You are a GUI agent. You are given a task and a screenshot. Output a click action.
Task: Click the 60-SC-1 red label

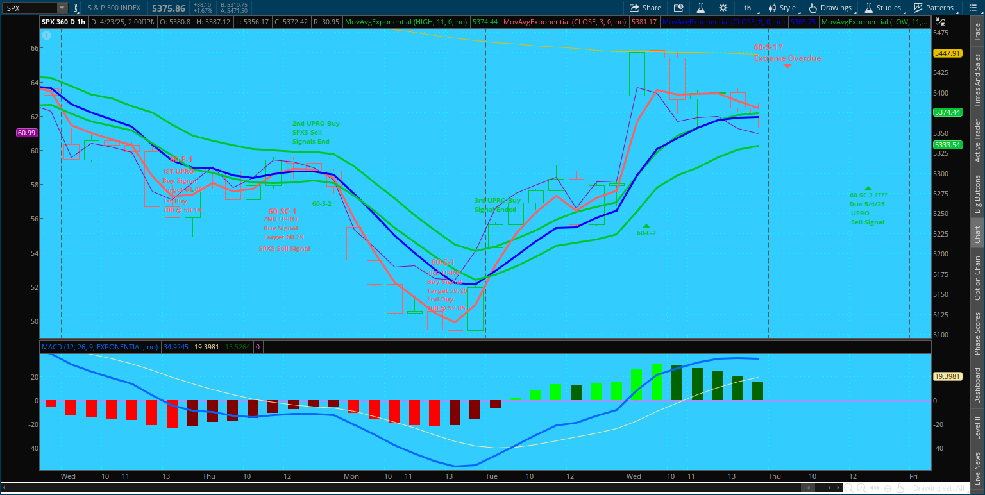[x=282, y=211]
